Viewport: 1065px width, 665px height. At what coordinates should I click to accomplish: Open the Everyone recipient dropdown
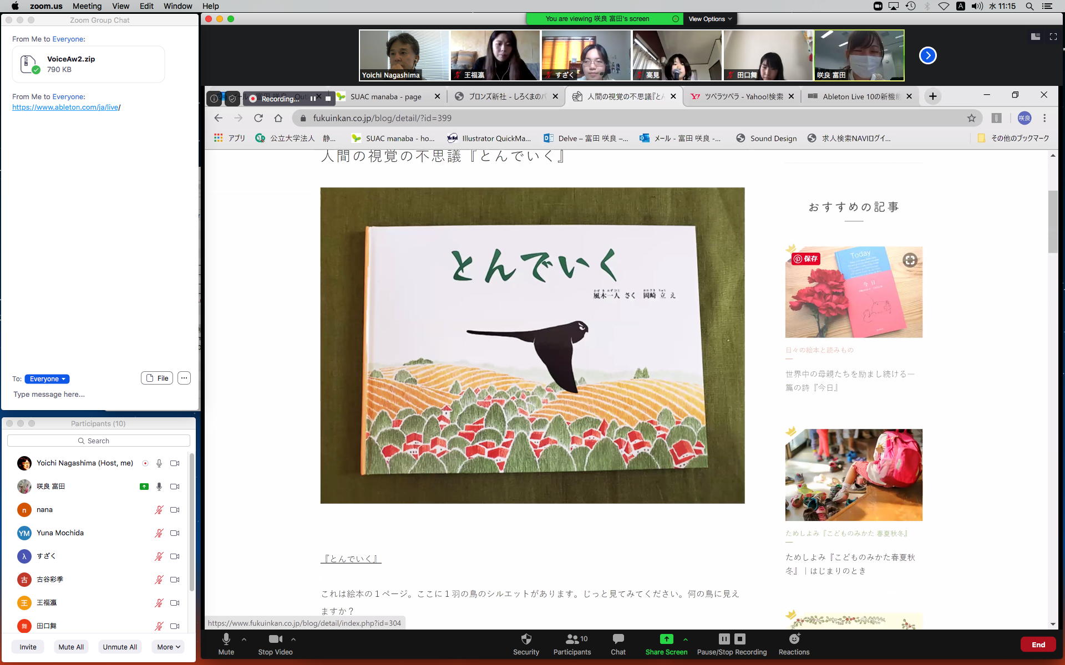pos(47,379)
